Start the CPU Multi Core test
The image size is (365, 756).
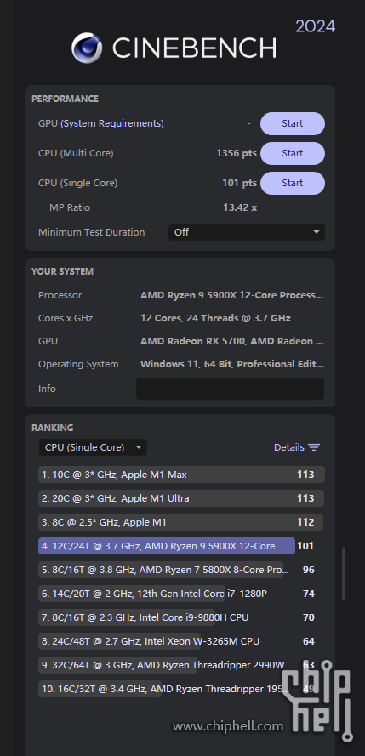click(x=292, y=153)
